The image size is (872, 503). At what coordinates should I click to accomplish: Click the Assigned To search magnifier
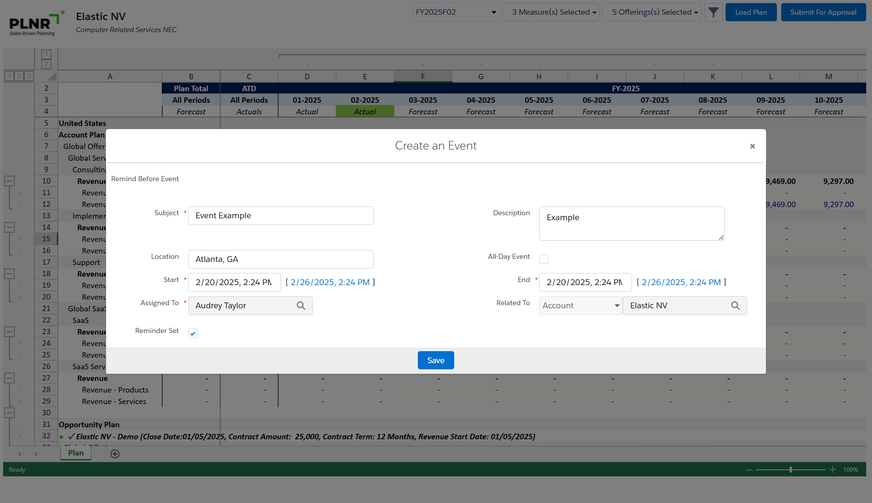click(x=301, y=306)
